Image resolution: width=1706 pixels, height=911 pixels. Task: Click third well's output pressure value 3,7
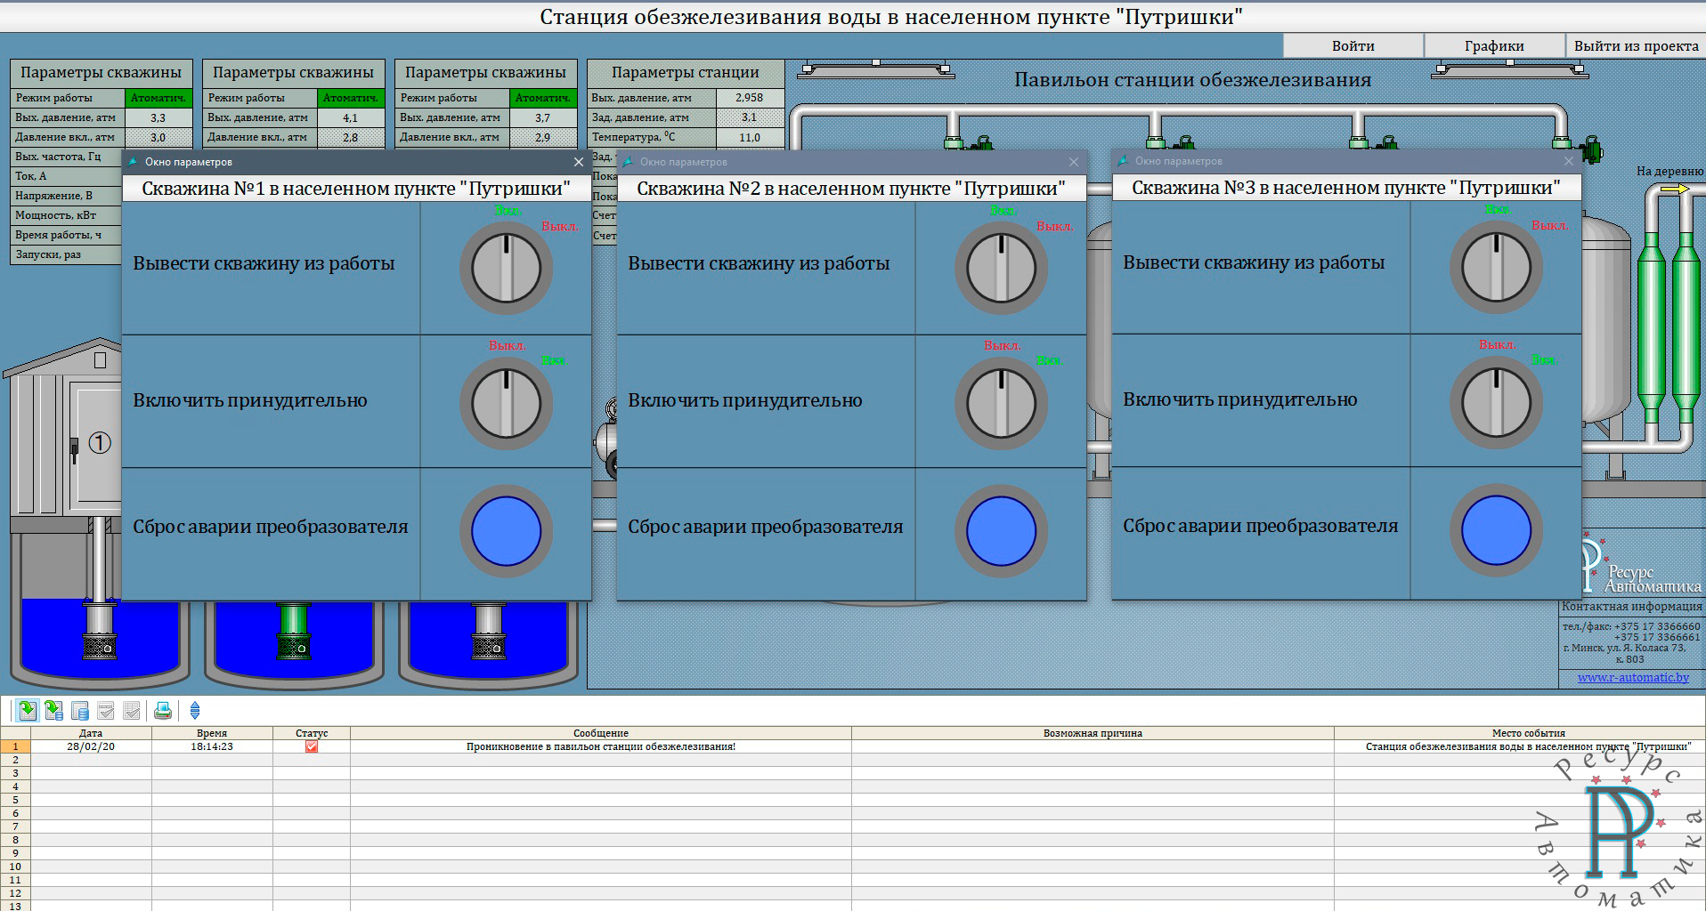pos(543,117)
